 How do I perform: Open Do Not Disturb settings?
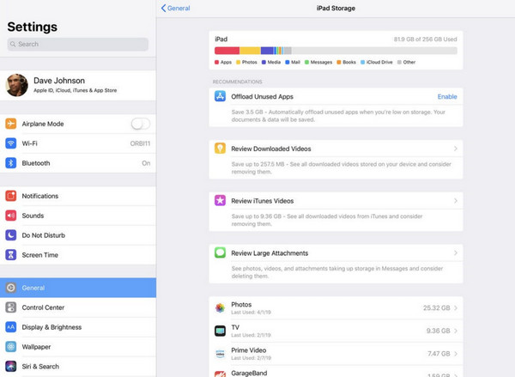78,235
